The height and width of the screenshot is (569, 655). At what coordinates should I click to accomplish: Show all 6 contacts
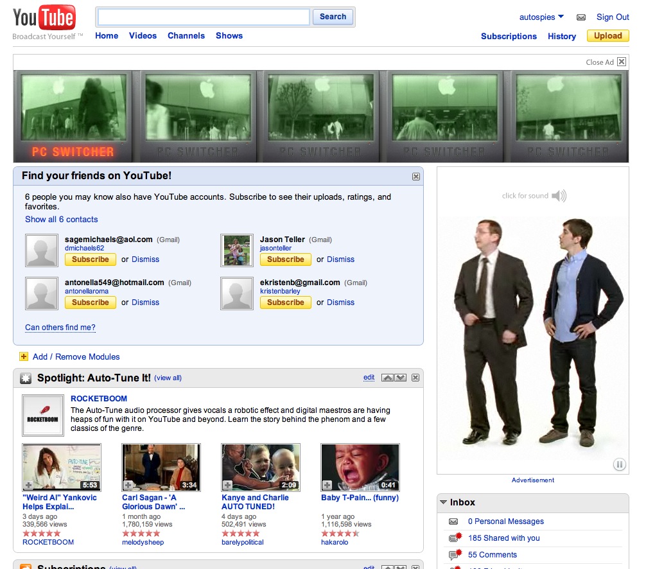tap(62, 220)
